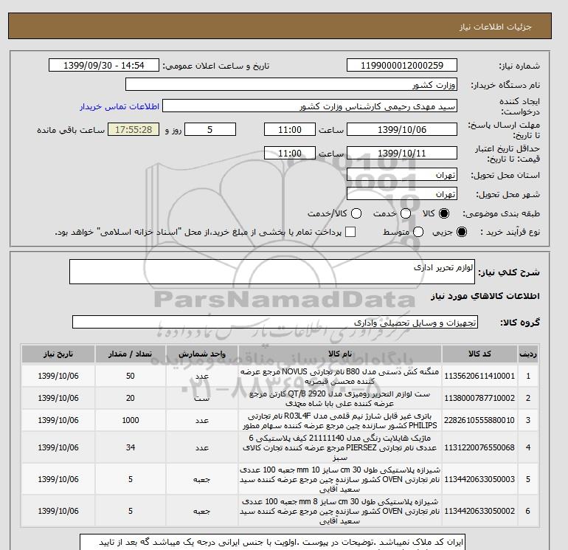Select the خدمت radio button
The height and width of the screenshot is (550, 568).
click(x=406, y=213)
